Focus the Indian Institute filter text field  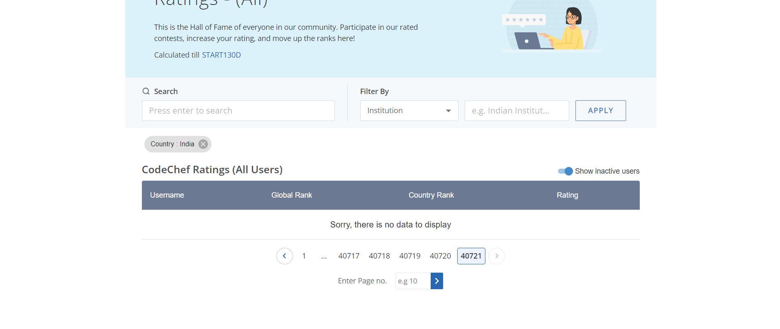[517, 111]
